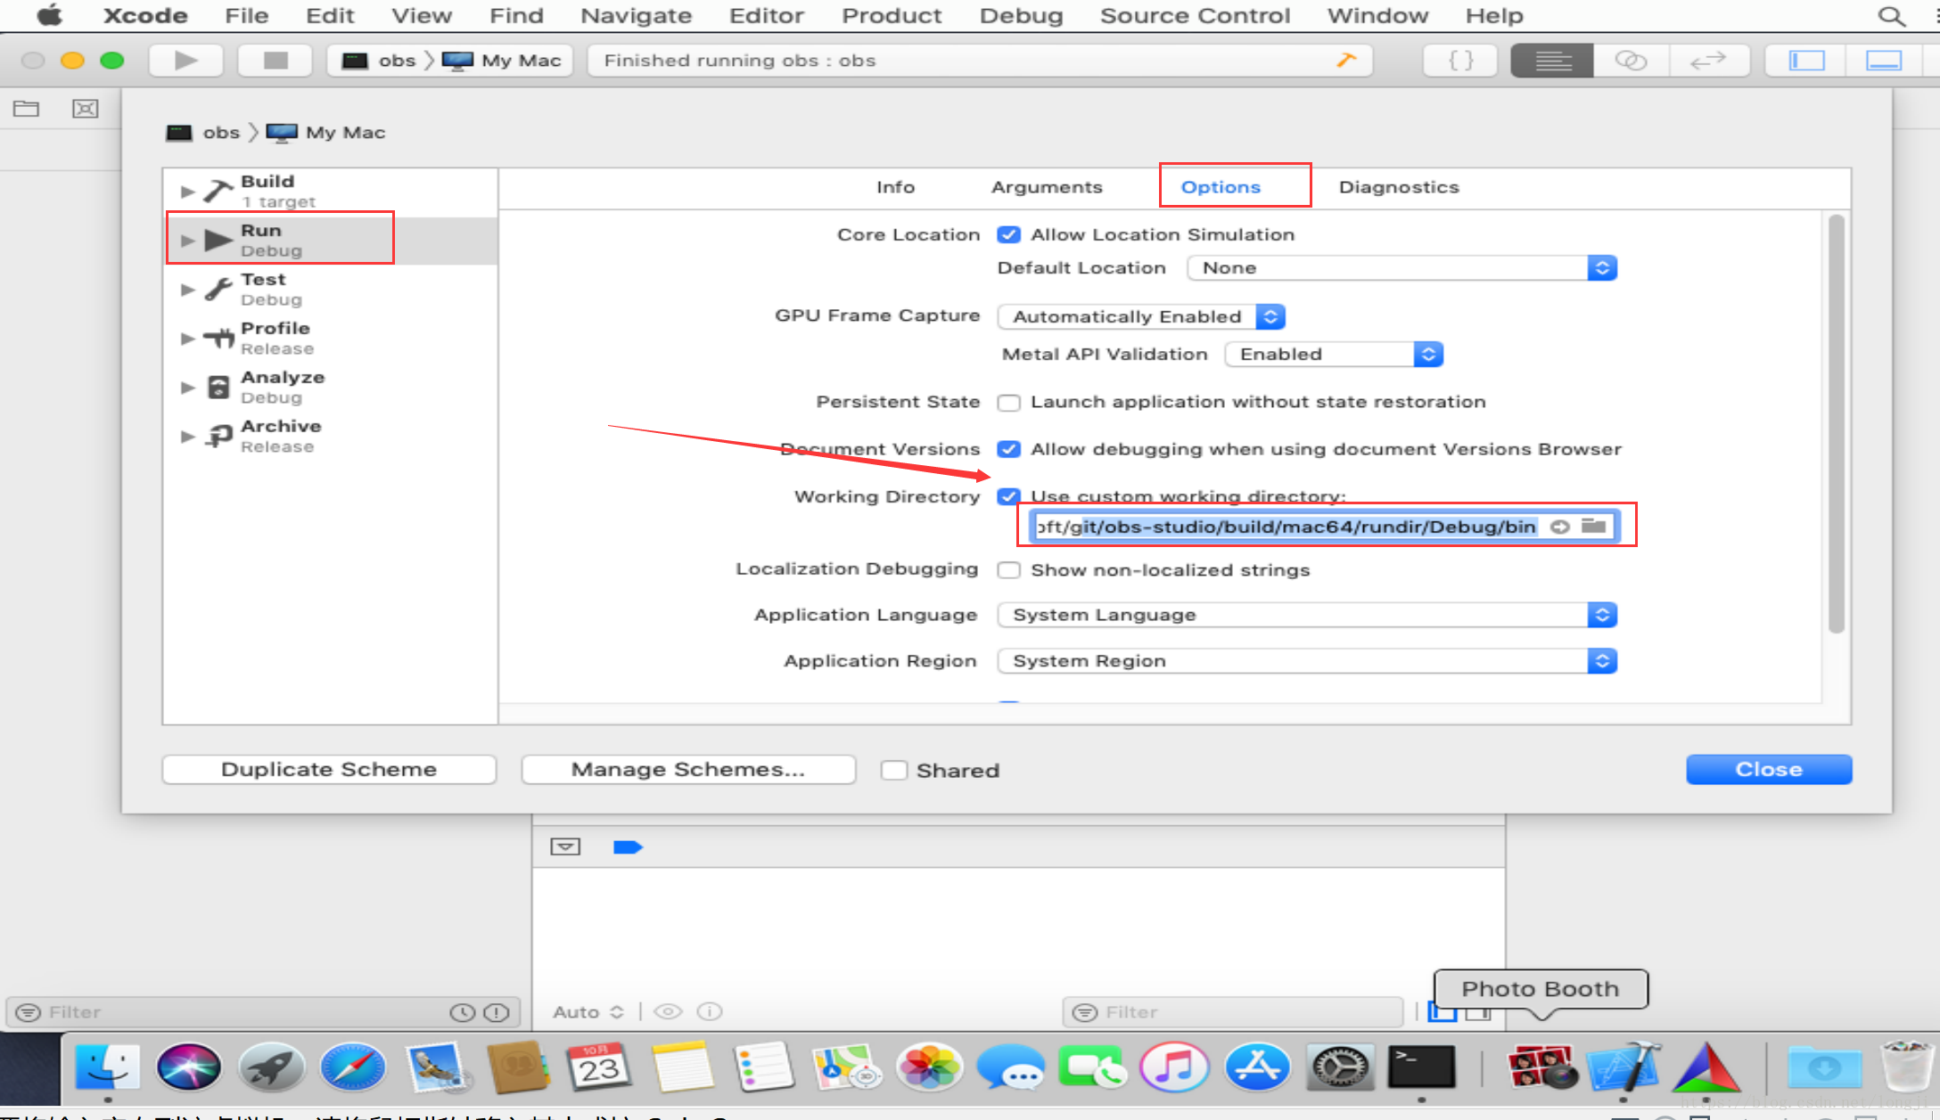Click the Manage Schemes button
The height and width of the screenshot is (1120, 1940).
pos(688,770)
